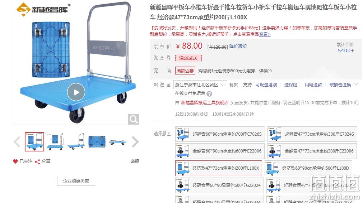Click the 企业购更优惠 button

coord(76,181)
